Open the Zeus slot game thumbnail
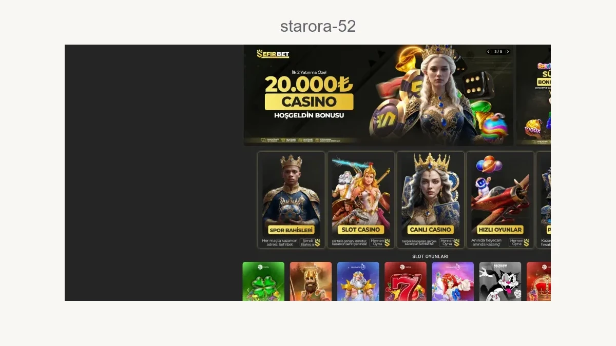This screenshot has height=346, width=616. tap(358, 281)
